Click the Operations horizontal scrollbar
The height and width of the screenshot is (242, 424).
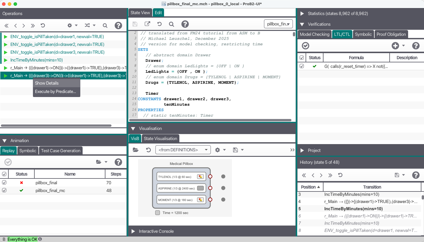(56, 126)
